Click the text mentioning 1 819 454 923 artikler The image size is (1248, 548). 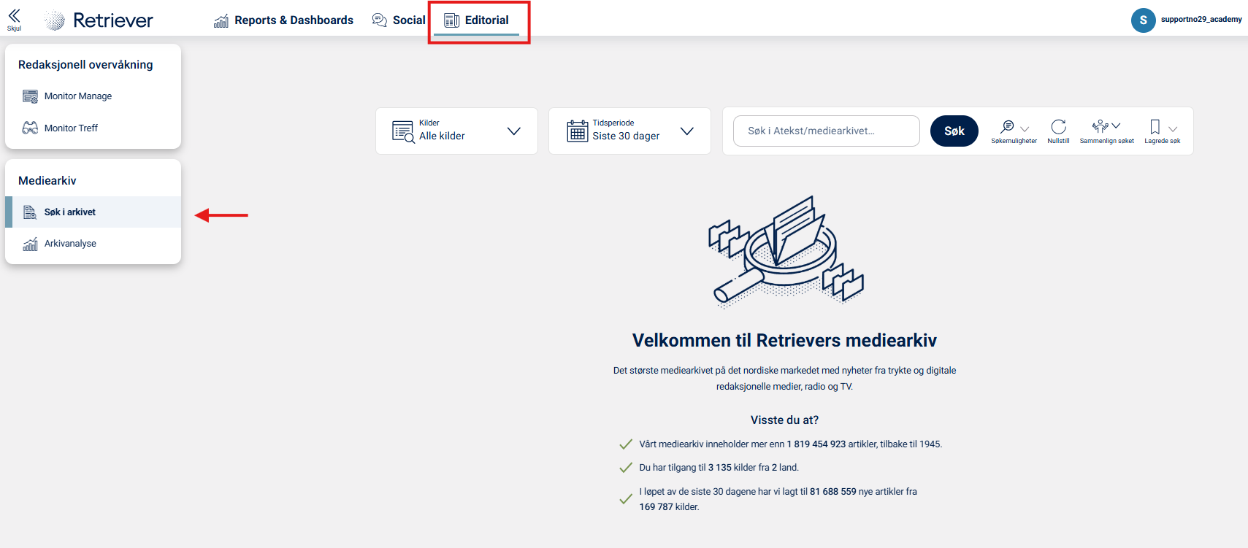(x=791, y=444)
